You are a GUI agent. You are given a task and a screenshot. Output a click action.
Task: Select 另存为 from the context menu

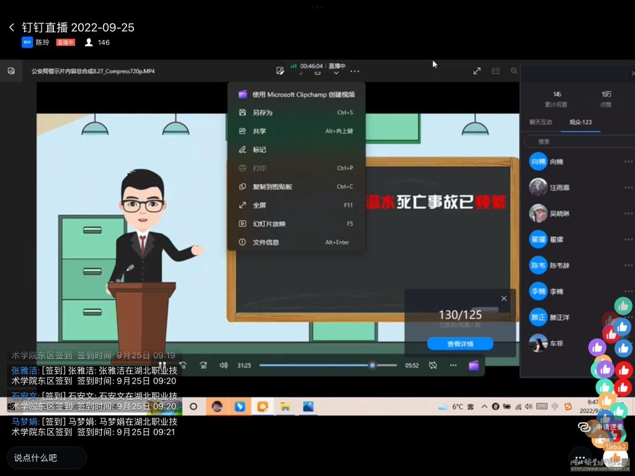point(263,113)
